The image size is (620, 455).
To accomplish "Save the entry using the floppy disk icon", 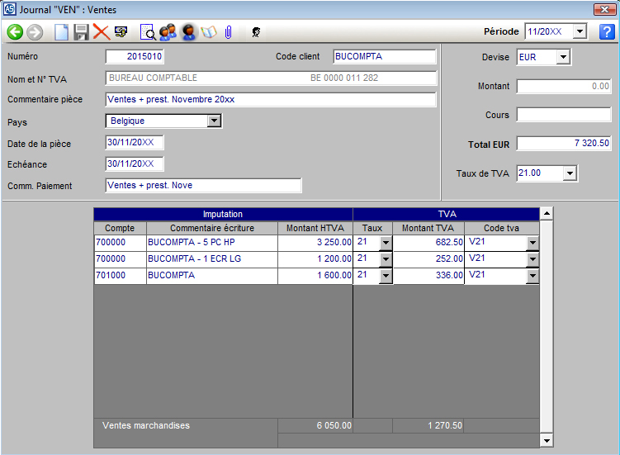I will click(x=81, y=32).
